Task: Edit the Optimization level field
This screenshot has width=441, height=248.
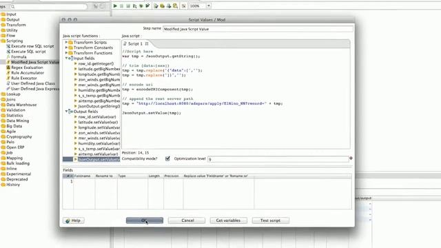Action: point(278,159)
